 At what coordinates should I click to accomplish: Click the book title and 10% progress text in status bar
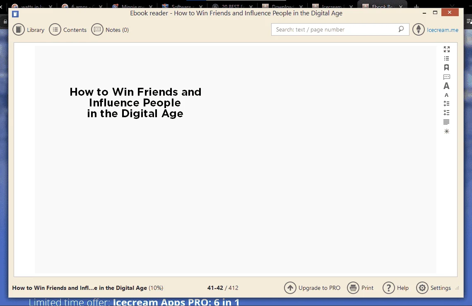tap(88, 288)
